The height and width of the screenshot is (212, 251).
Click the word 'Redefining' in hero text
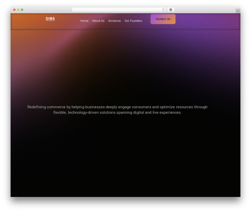point(37,107)
